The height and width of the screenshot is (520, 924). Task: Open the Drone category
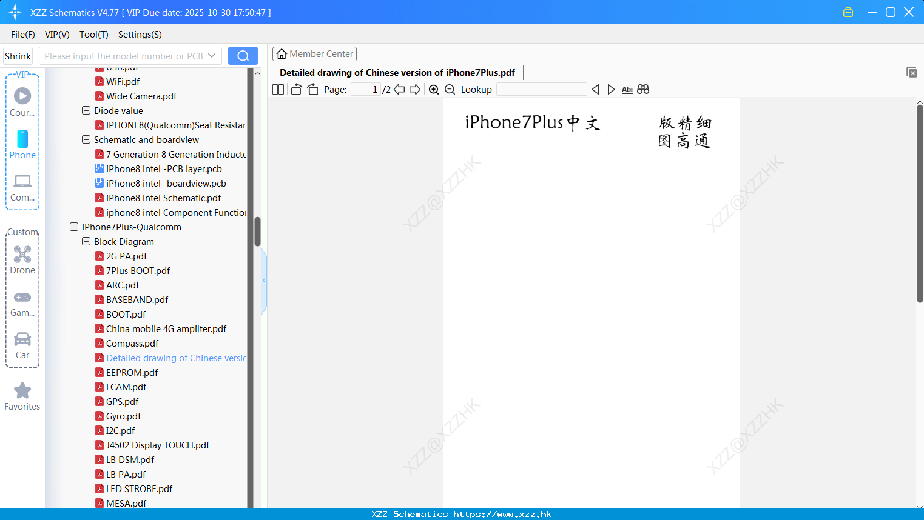22,260
